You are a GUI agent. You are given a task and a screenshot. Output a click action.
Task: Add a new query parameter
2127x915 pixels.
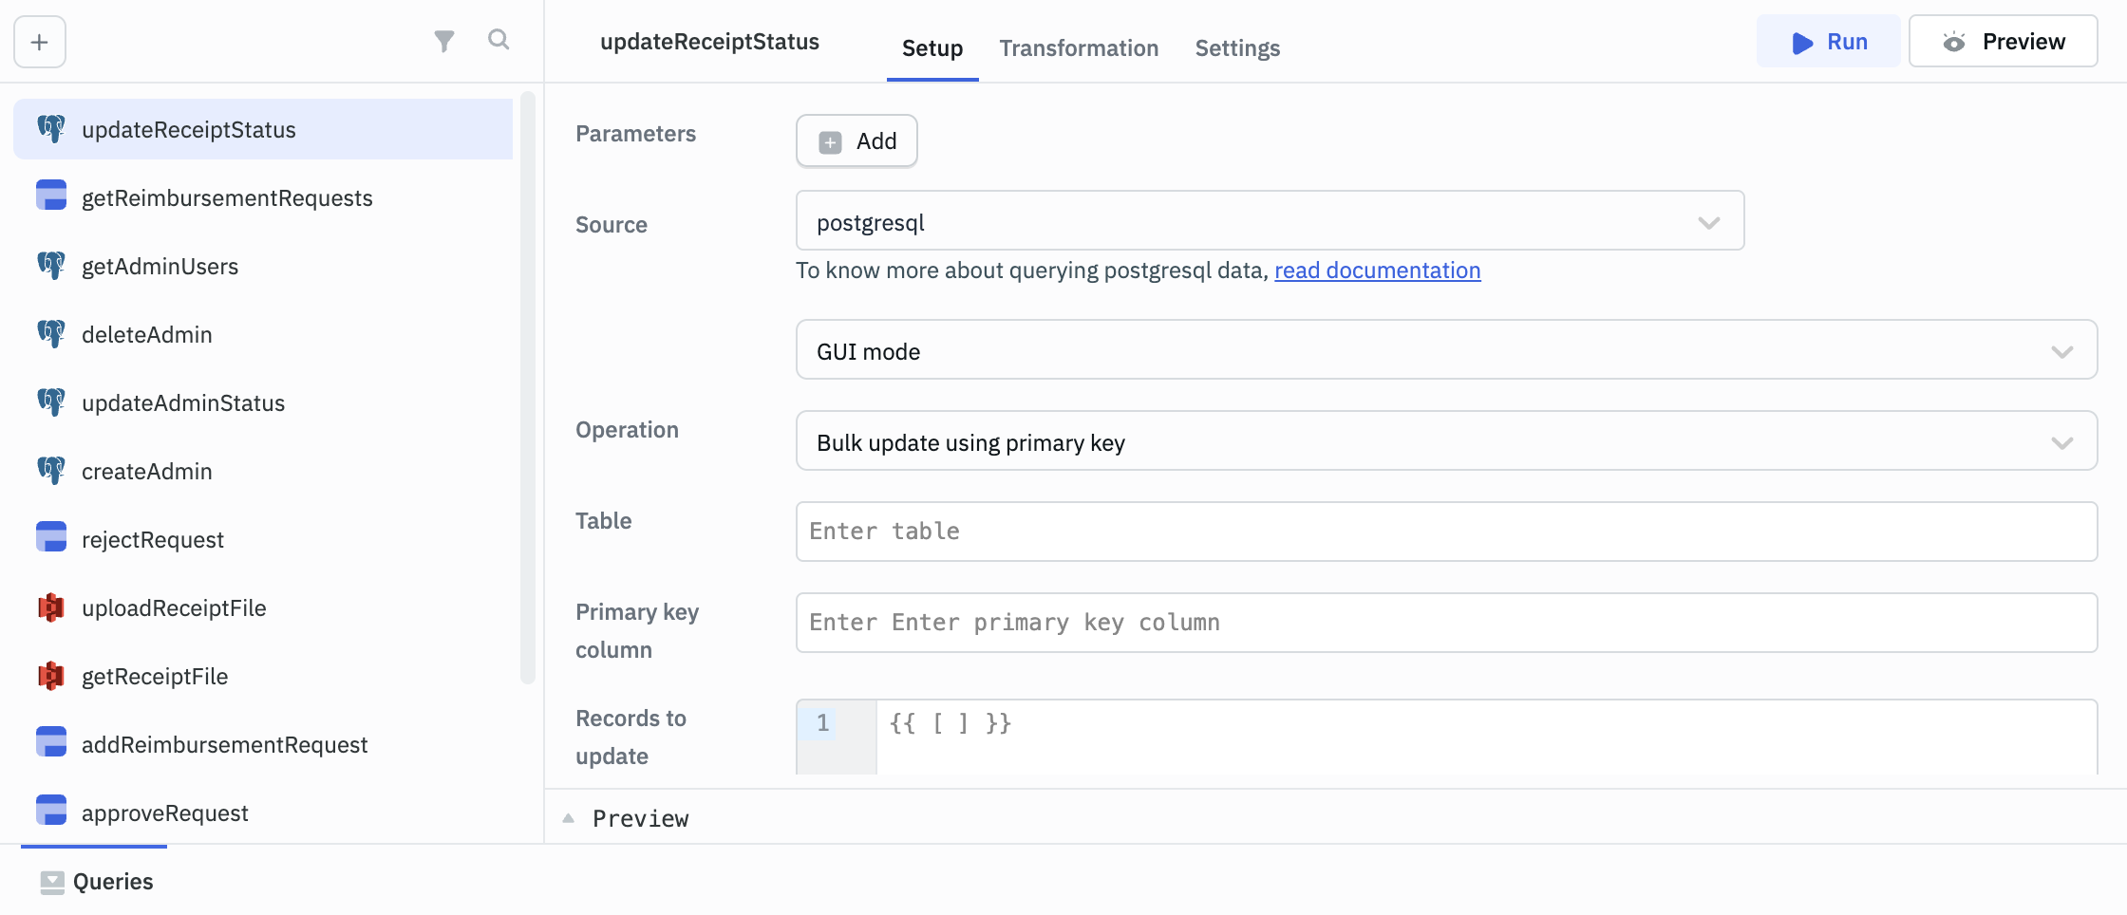click(x=856, y=141)
